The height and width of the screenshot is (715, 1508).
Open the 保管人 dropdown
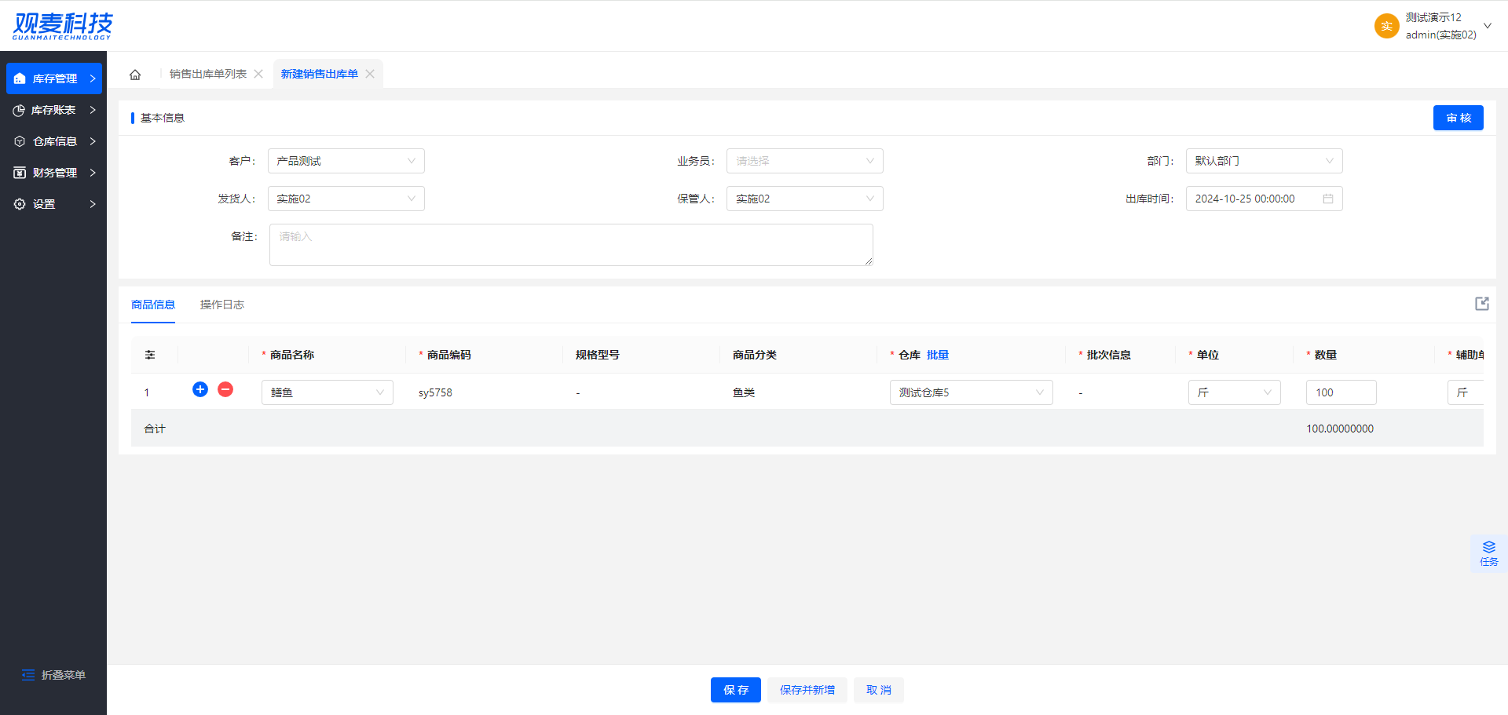tap(805, 199)
